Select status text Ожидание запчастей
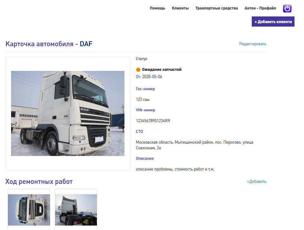 click(161, 69)
